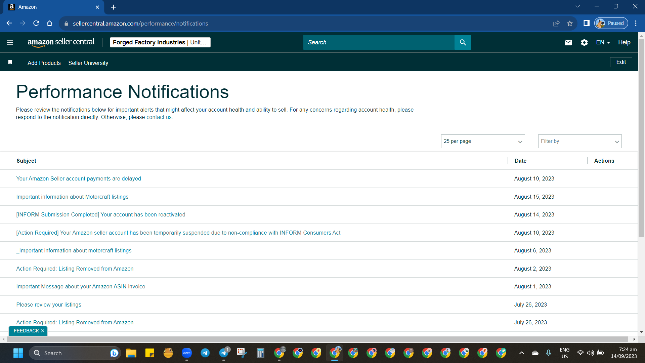Image resolution: width=645 pixels, height=363 pixels.
Task: View site information lock icon
Action: 66,24
